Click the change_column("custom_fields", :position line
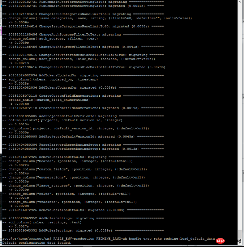This screenshot has height=247, width=244. (75, 169)
